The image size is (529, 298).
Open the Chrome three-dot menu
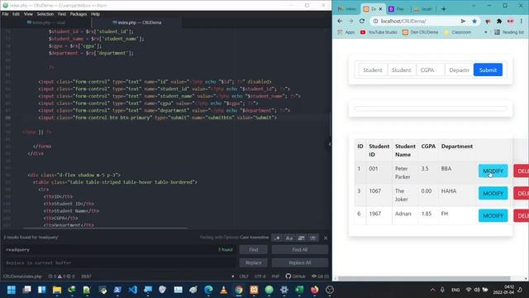coord(522,21)
